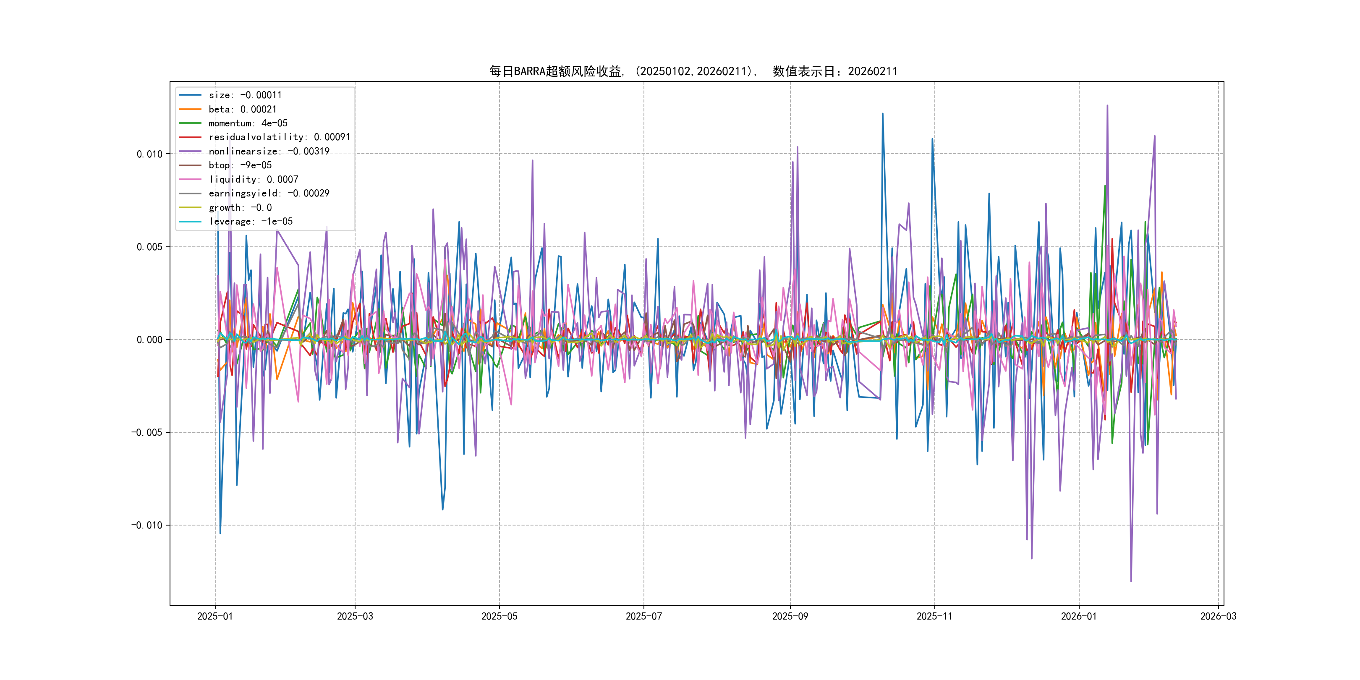Select the 'liquidity: 0.0007' legend label
This screenshot has width=1360, height=680.
[253, 180]
